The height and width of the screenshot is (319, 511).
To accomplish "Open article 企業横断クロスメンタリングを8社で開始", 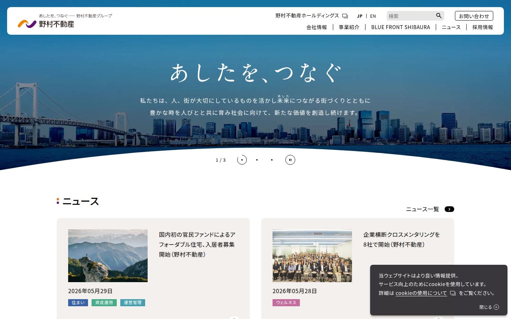I will 401,240.
